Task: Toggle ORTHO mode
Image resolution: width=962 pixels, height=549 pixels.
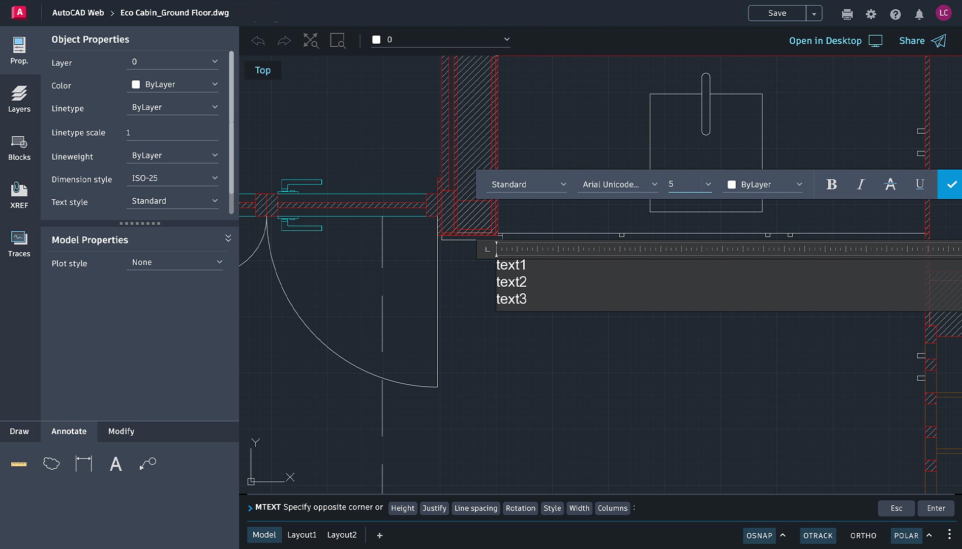Action: click(x=863, y=535)
